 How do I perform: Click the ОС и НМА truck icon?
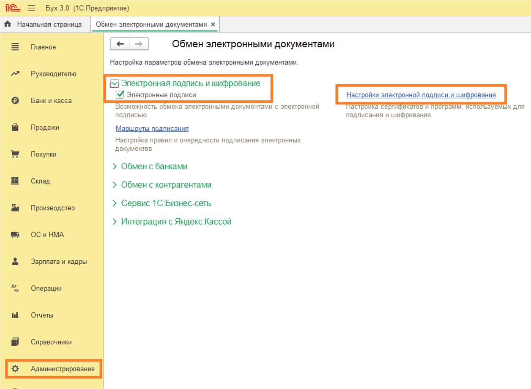(15, 235)
